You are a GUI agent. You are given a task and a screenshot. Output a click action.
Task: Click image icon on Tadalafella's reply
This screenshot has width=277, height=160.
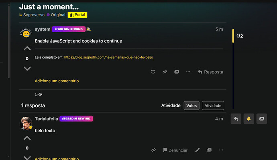pyautogui.click(x=209, y=150)
